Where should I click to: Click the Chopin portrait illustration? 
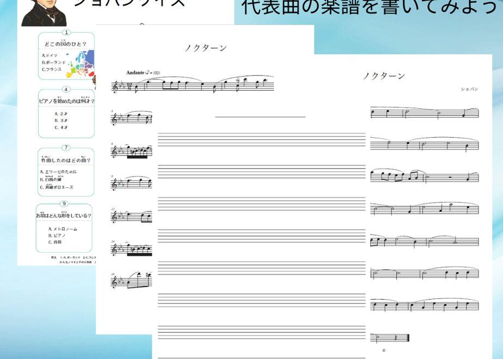(44, 13)
